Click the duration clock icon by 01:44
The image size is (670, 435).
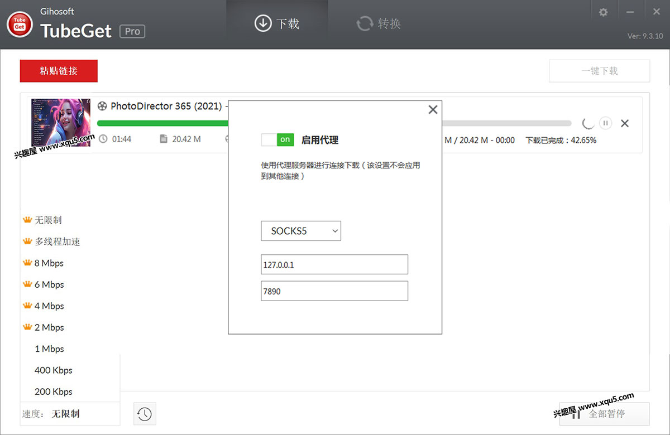103,139
